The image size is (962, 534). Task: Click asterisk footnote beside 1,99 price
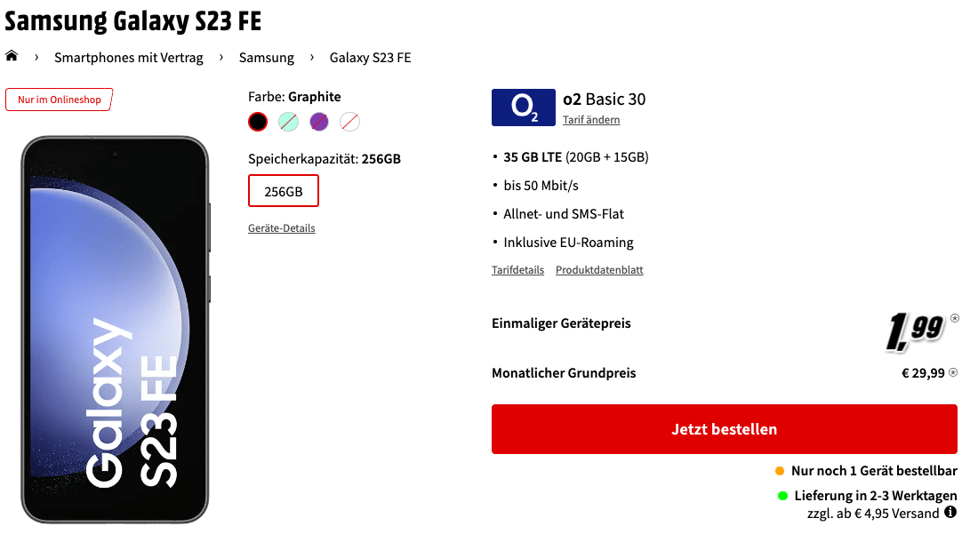click(x=955, y=317)
